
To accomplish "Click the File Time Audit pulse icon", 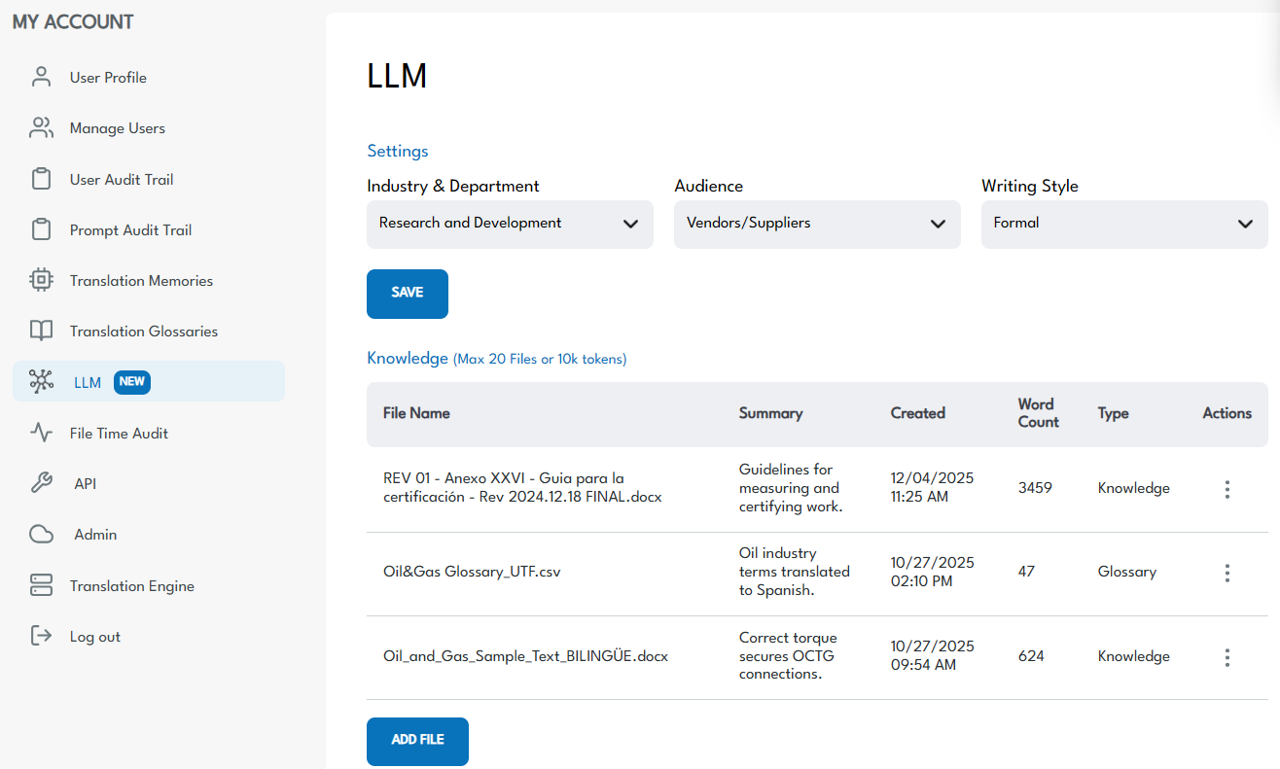I will tap(41, 434).
